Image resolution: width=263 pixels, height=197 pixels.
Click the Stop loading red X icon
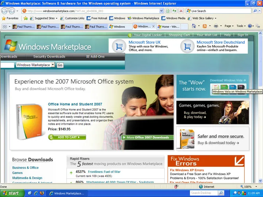(181, 11)
